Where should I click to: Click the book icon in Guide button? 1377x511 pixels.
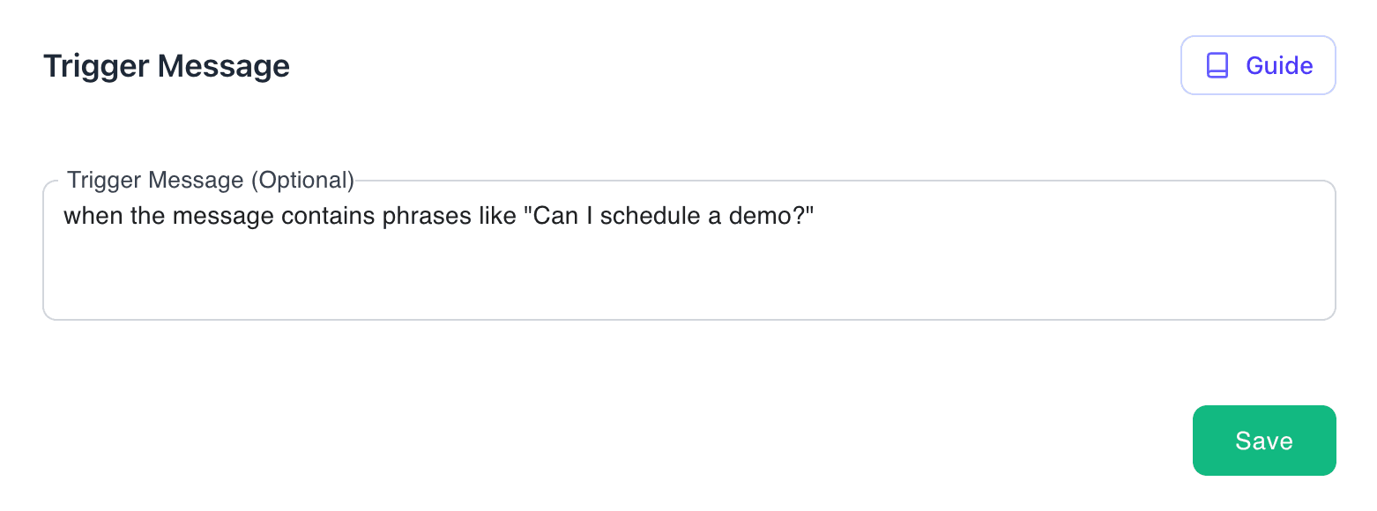[x=1217, y=65]
